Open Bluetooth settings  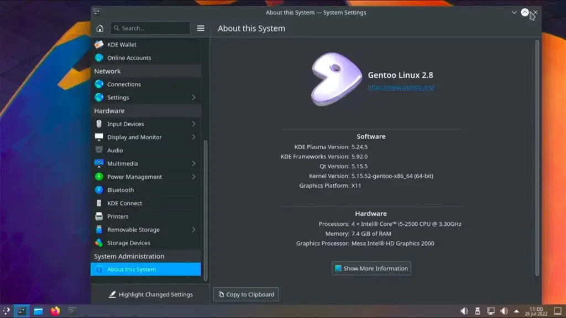[145, 190]
